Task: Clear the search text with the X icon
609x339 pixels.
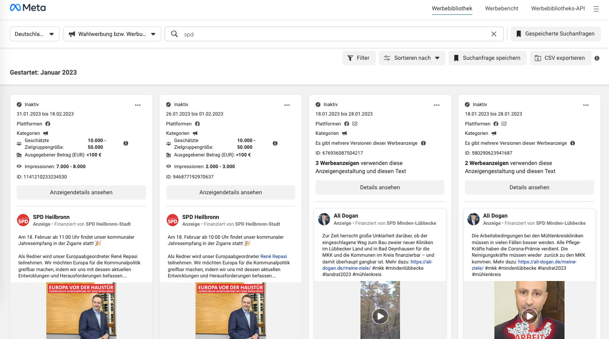Action: pyautogui.click(x=494, y=34)
